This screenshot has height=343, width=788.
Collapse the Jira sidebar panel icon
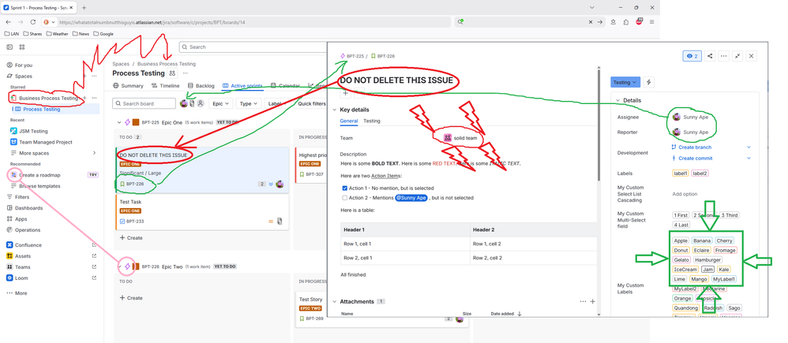(9, 47)
